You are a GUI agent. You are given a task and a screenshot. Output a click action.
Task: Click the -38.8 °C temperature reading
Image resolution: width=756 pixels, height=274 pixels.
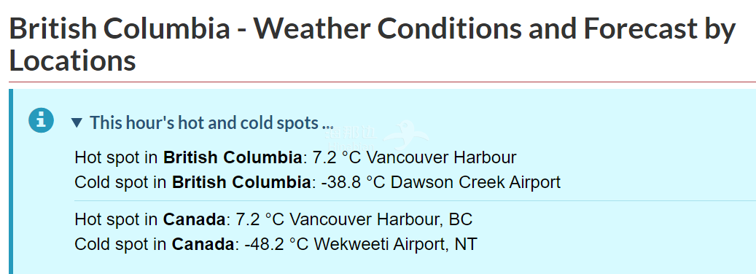[x=353, y=182]
